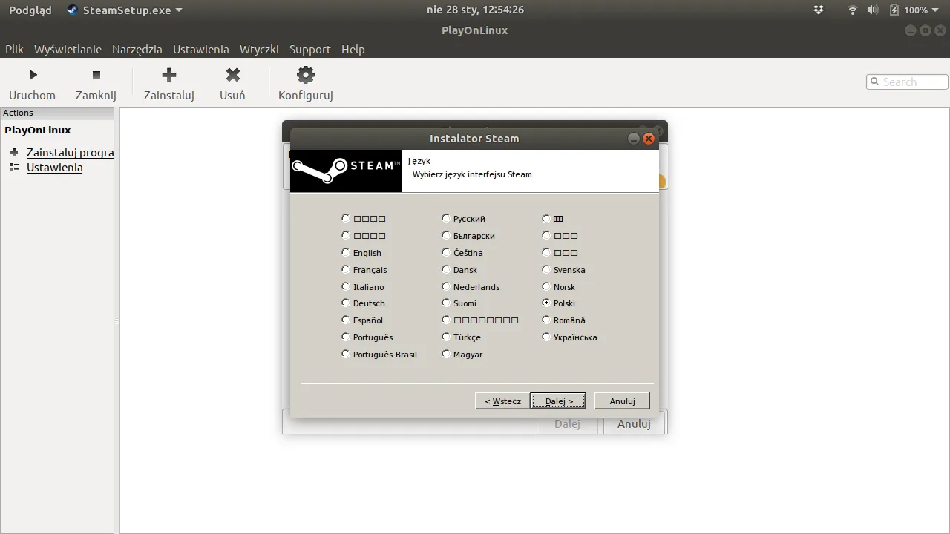Click the Zamknij stop icon

click(x=96, y=75)
